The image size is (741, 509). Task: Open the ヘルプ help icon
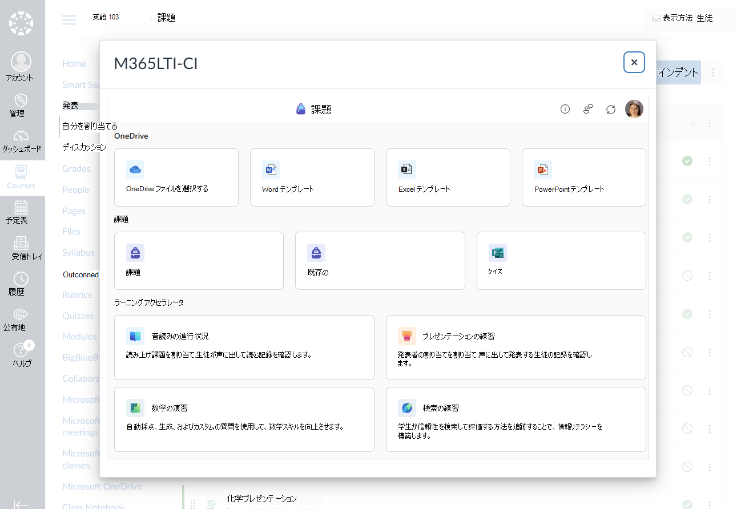(21, 350)
